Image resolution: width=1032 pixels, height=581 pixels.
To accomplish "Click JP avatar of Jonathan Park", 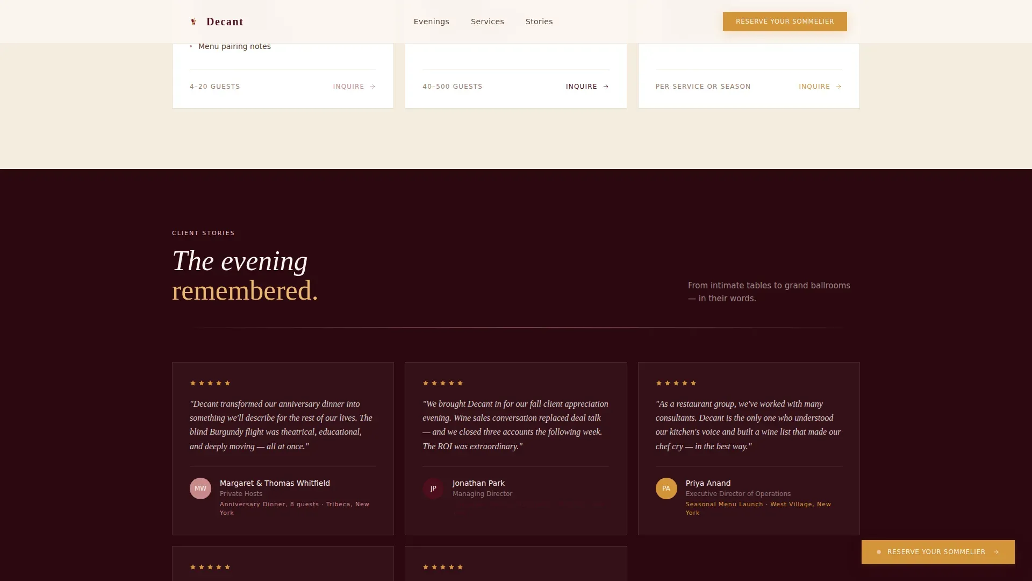I will pyautogui.click(x=433, y=488).
